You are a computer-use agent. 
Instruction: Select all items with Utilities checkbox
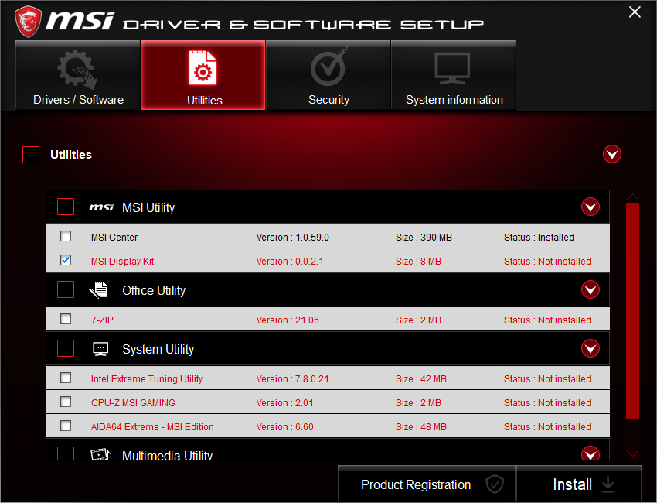point(31,154)
